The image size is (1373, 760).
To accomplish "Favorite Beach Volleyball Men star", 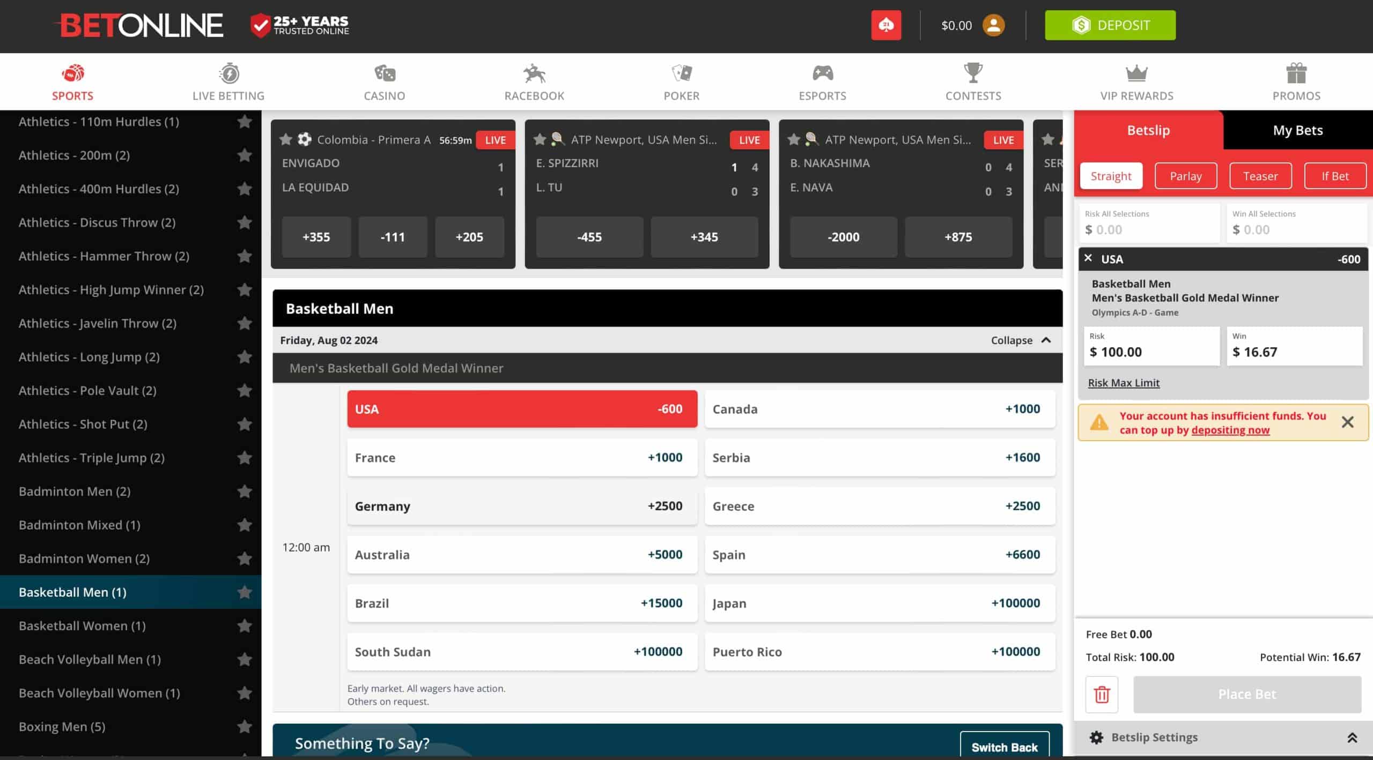I will pyautogui.click(x=245, y=659).
